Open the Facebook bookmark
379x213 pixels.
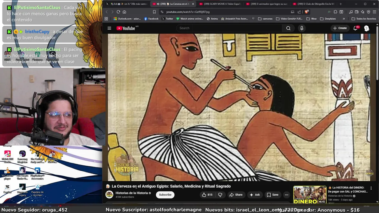point(151,19)
